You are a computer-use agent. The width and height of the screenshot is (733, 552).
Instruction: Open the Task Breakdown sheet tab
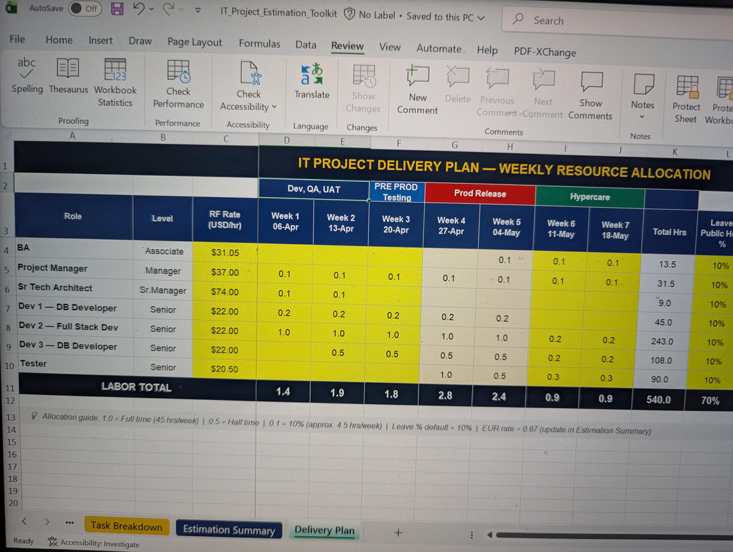coord(126,526)
